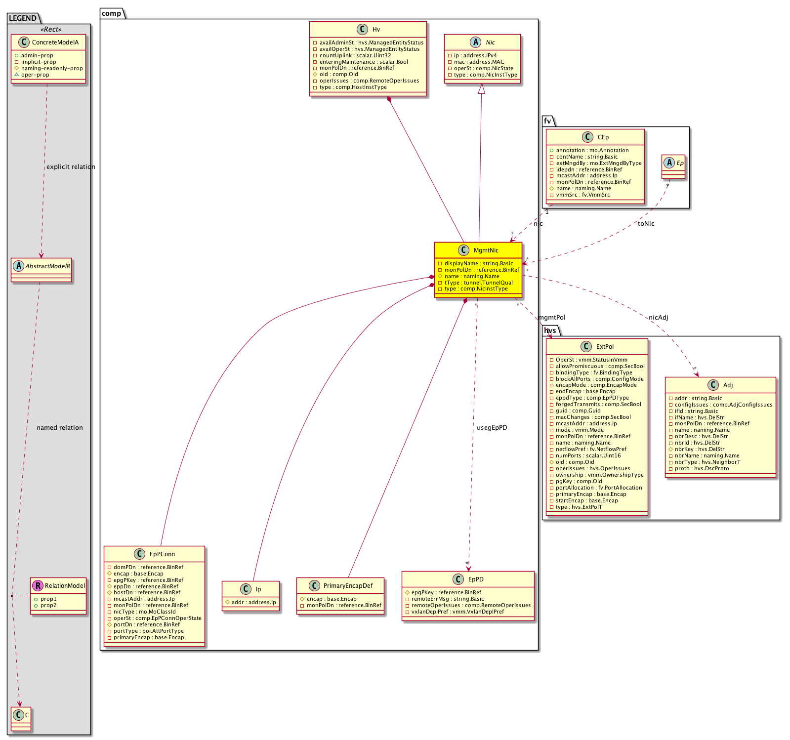Select the LEGEND package tab label
Viewport: 790px width, 740px height.
pyautogui.click(x=23, y=18)
